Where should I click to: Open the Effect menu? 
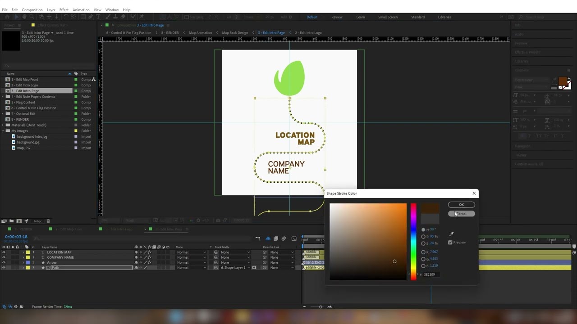click(64, 10)
